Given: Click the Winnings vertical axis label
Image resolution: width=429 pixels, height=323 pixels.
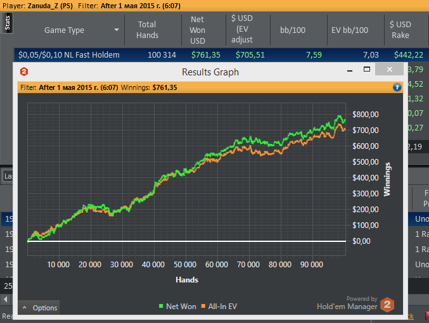Looking at the screenshot, I should [387, 179].
